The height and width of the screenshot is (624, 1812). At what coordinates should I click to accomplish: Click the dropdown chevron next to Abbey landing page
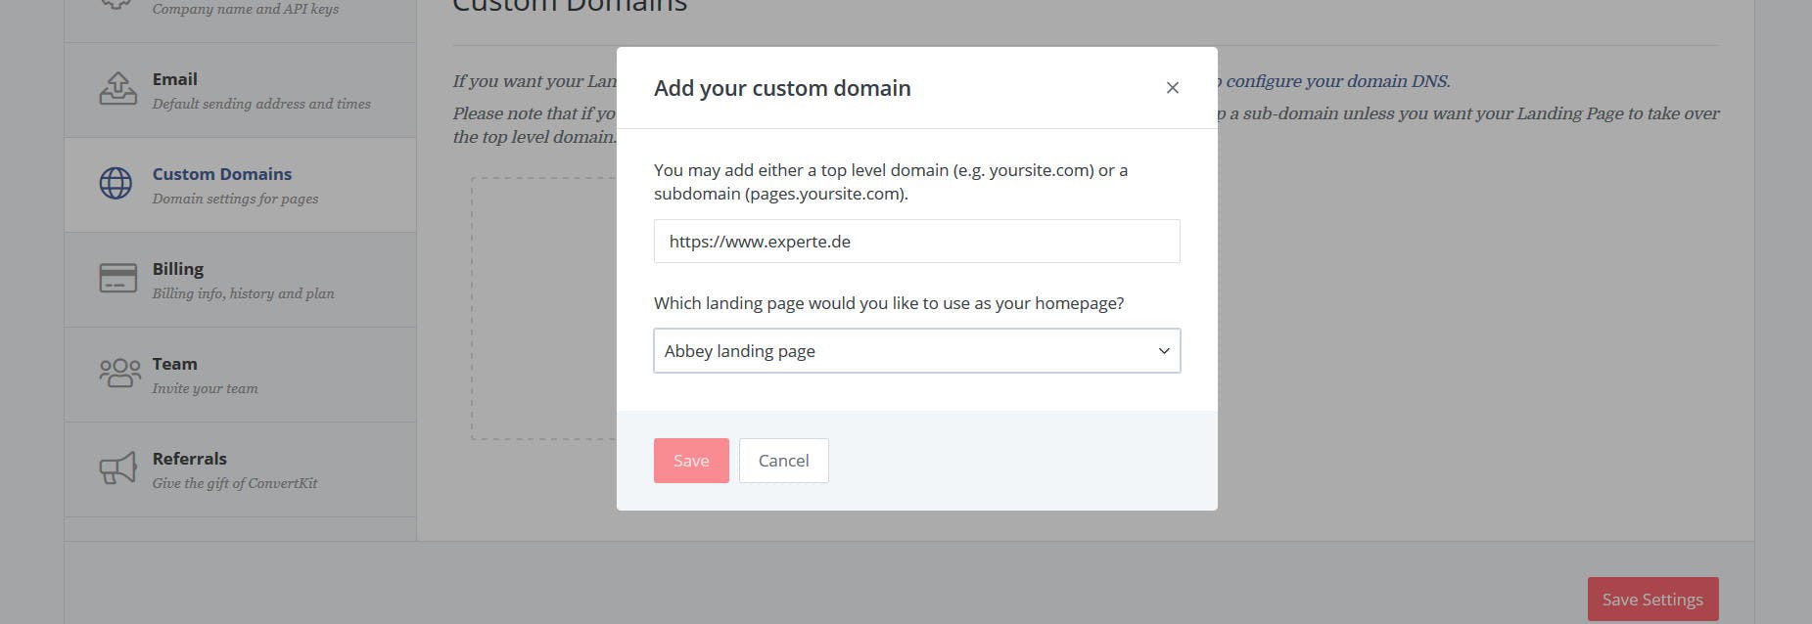click(1163, 350)
